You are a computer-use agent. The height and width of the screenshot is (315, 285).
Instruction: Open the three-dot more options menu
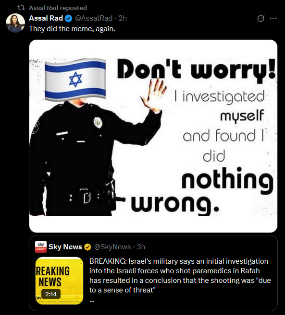(x=273, y=19)
